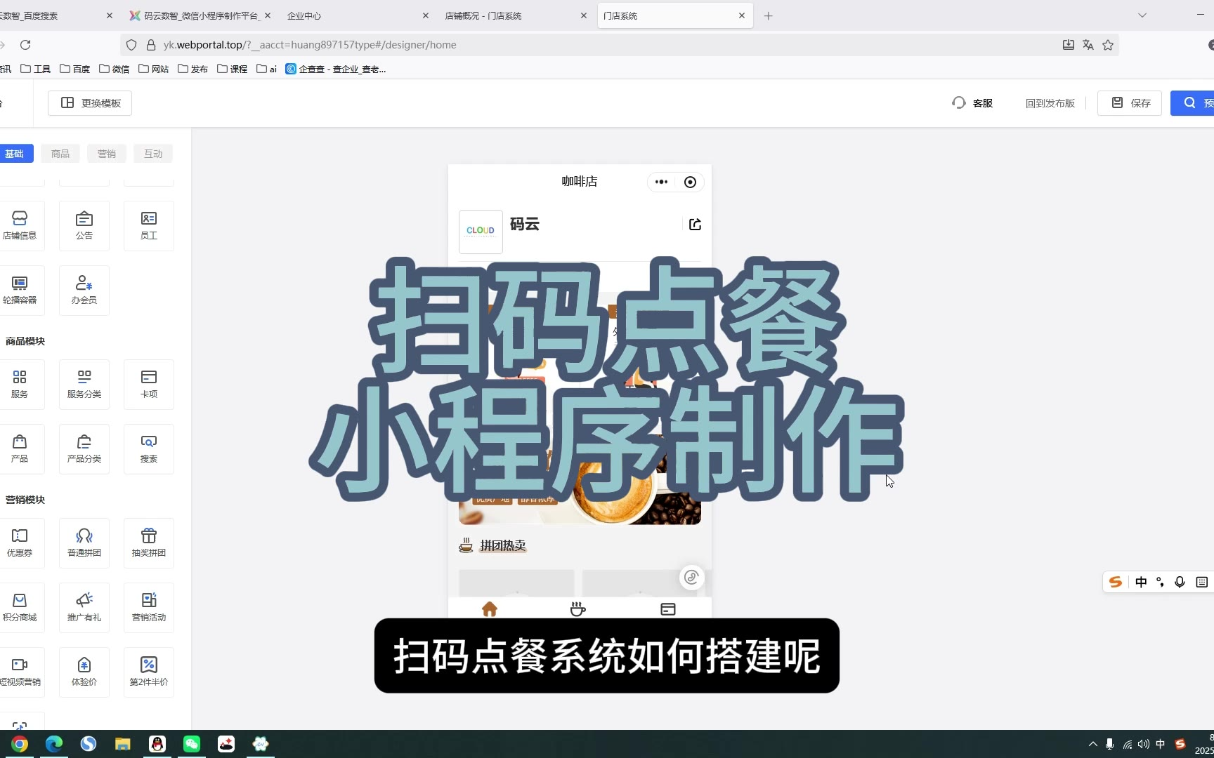
Task: Select the 员工 staff component icon
Action: (x=149, y=225)
